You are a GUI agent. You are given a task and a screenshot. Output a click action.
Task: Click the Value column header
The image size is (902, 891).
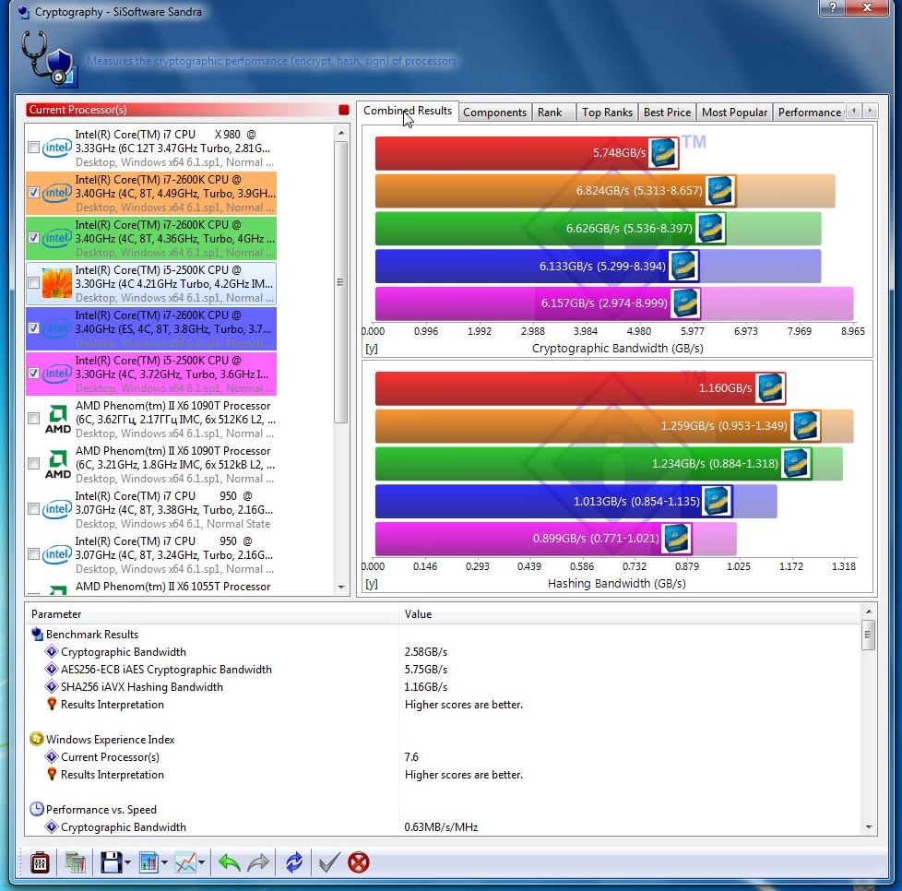(630, 613)
